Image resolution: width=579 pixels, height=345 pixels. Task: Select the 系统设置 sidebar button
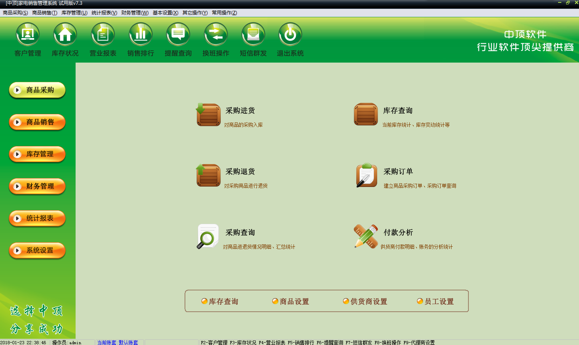tap(37, 251)
